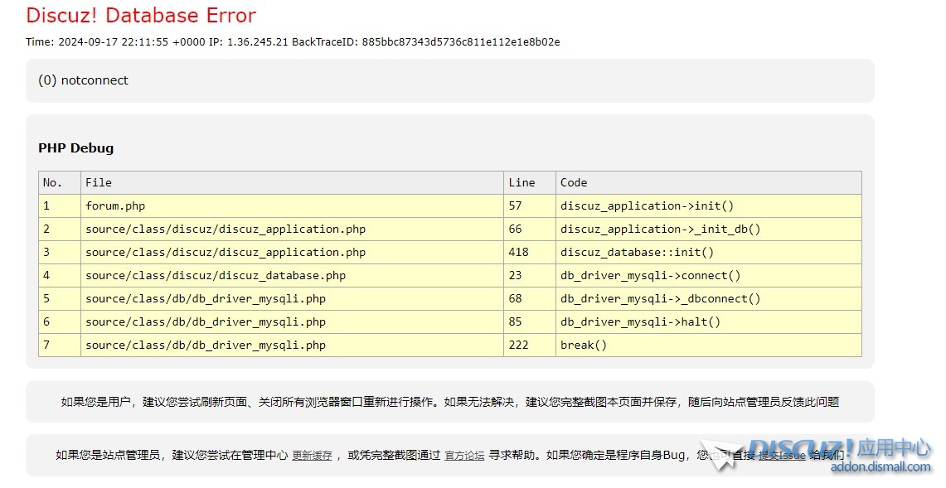The width and height of the screenshot is (946, 488).
Task: Click the BackTraceID value text
Action: click(460, 41)
